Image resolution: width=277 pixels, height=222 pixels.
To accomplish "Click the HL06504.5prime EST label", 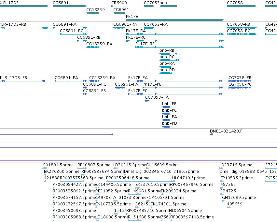I will point(185,211).
